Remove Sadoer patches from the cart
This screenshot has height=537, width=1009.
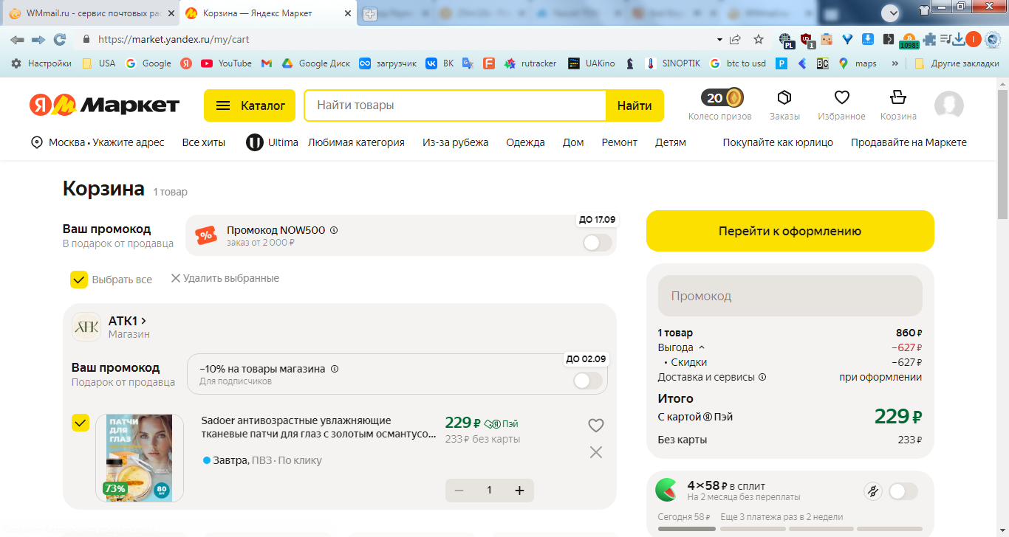click(x=596, y=452)
